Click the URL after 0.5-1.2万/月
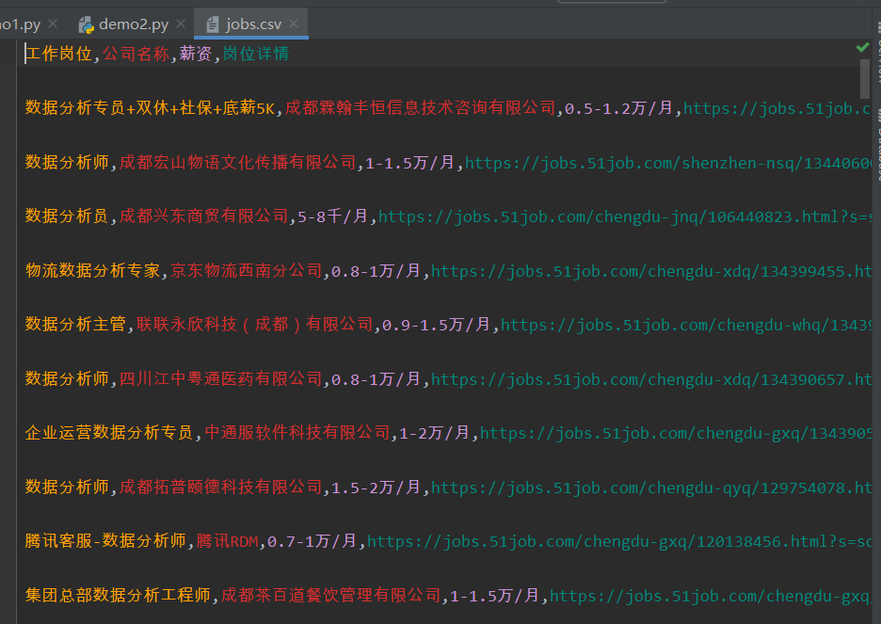This screenshot has height=624, width=881. point(777,108)
